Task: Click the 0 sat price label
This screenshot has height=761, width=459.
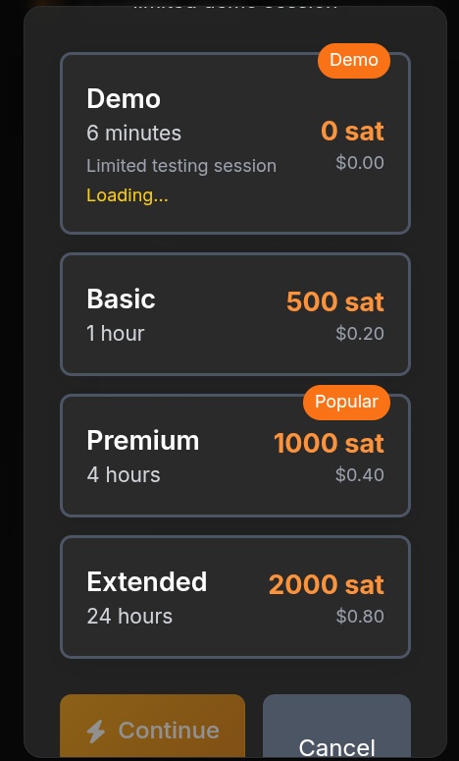Action: [x=352, y=131]
